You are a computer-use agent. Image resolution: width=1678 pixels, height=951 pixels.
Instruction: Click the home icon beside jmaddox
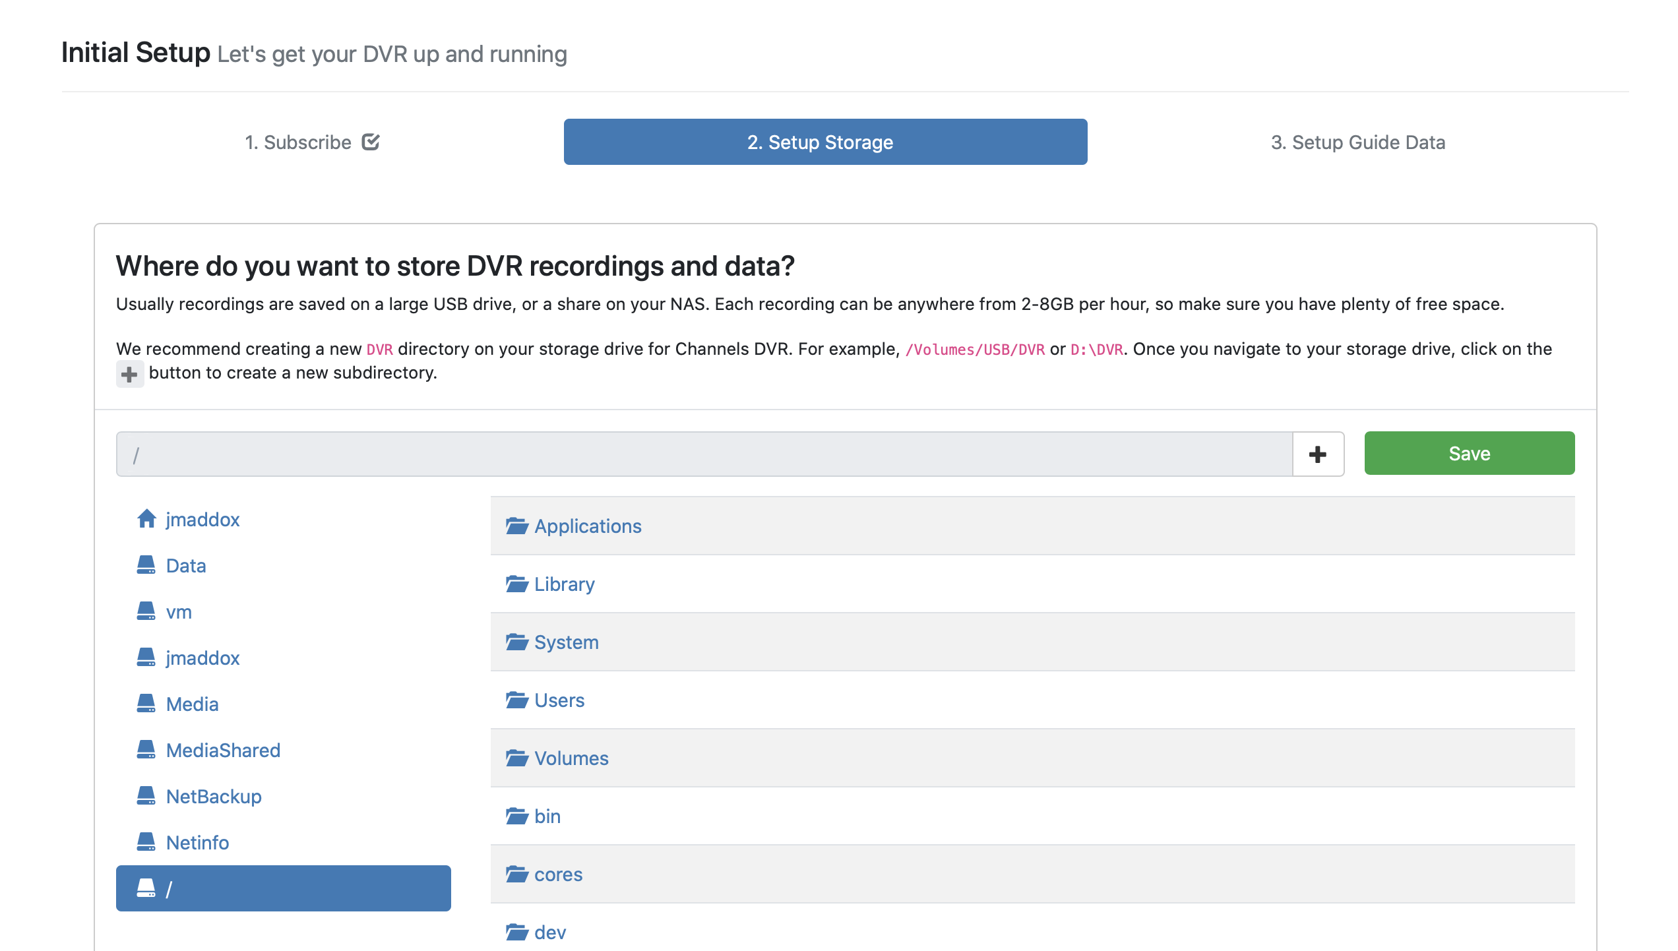146,519
